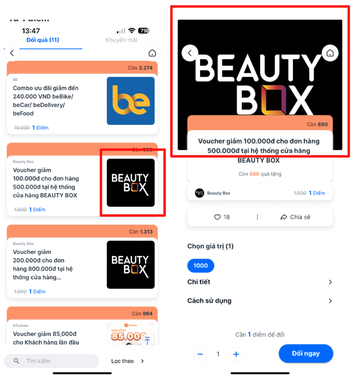
Task: Tap the home icon on the Beauty Box detail screen
Action: point(330,53)
